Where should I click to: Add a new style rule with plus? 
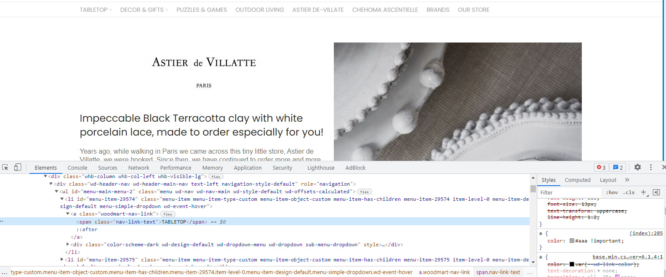click(x=643, y=192)
